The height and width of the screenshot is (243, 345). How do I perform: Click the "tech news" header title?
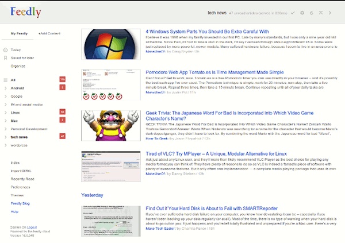pyautogui.click(x=217, y=13)
